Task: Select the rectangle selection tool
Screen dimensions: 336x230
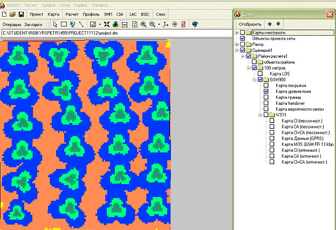Action: (64, 24)
